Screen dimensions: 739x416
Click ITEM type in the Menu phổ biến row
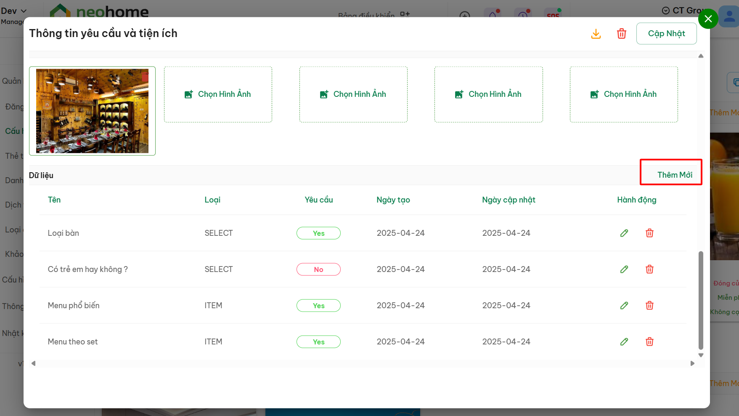tap(213, 305)
